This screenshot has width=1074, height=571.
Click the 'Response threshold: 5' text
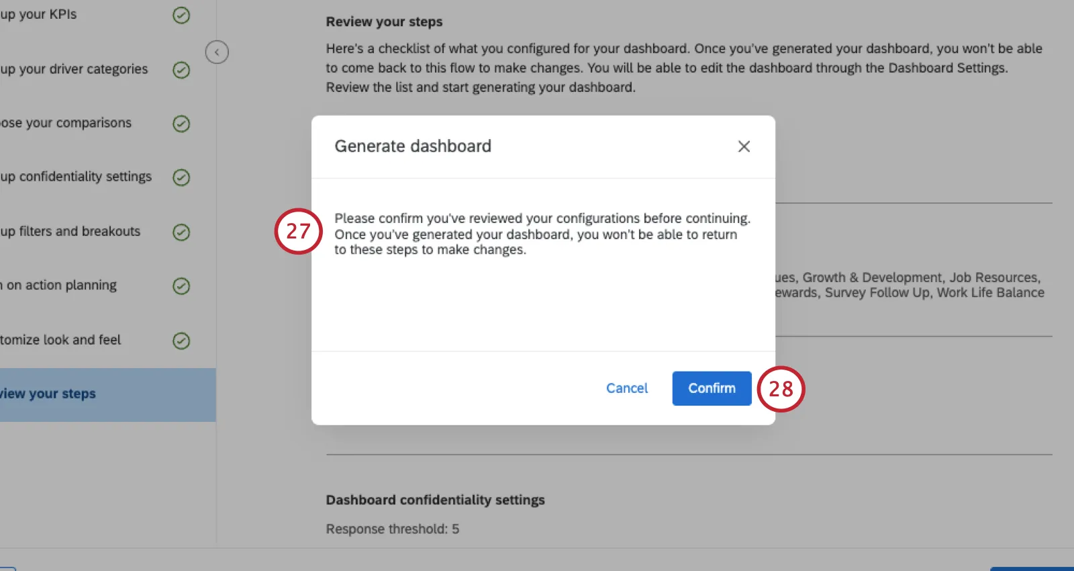[x=393, y=529]
